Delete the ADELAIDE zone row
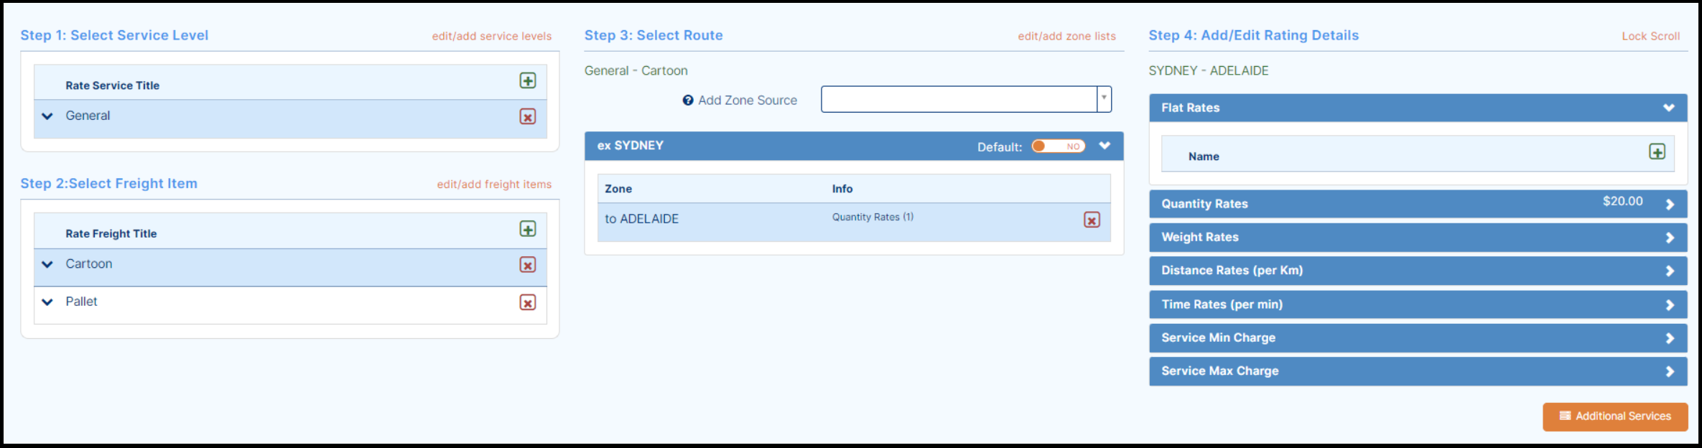 [1092, 220]
